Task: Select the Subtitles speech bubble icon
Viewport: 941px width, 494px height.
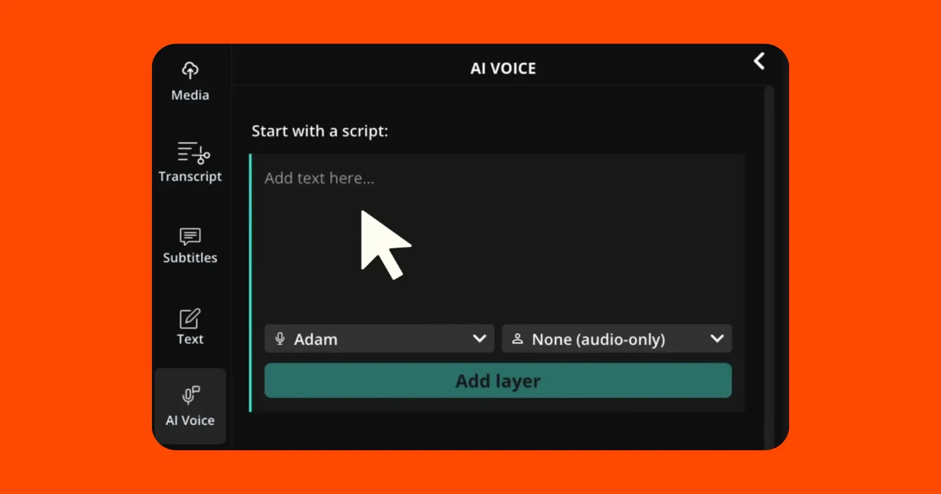Action: pyautogui.click(x=190, y=236)
